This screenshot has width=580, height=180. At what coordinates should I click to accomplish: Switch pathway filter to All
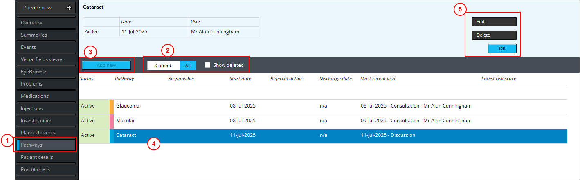188,66
